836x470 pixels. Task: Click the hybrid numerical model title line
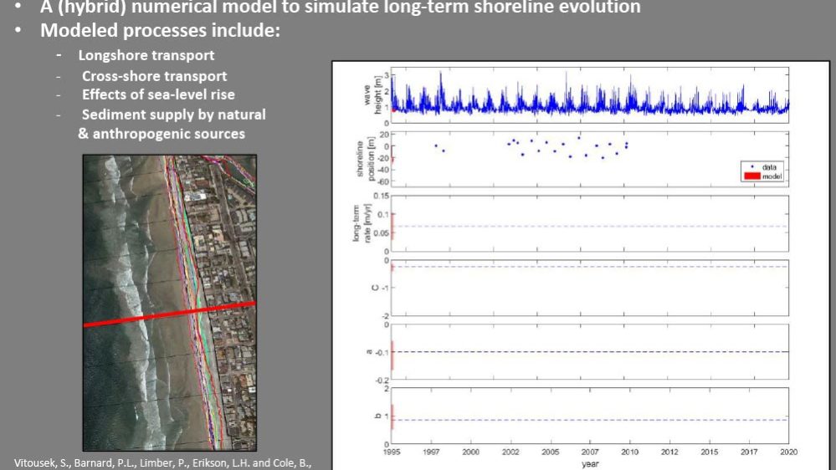pyautogui.click(x=340, y=7)
